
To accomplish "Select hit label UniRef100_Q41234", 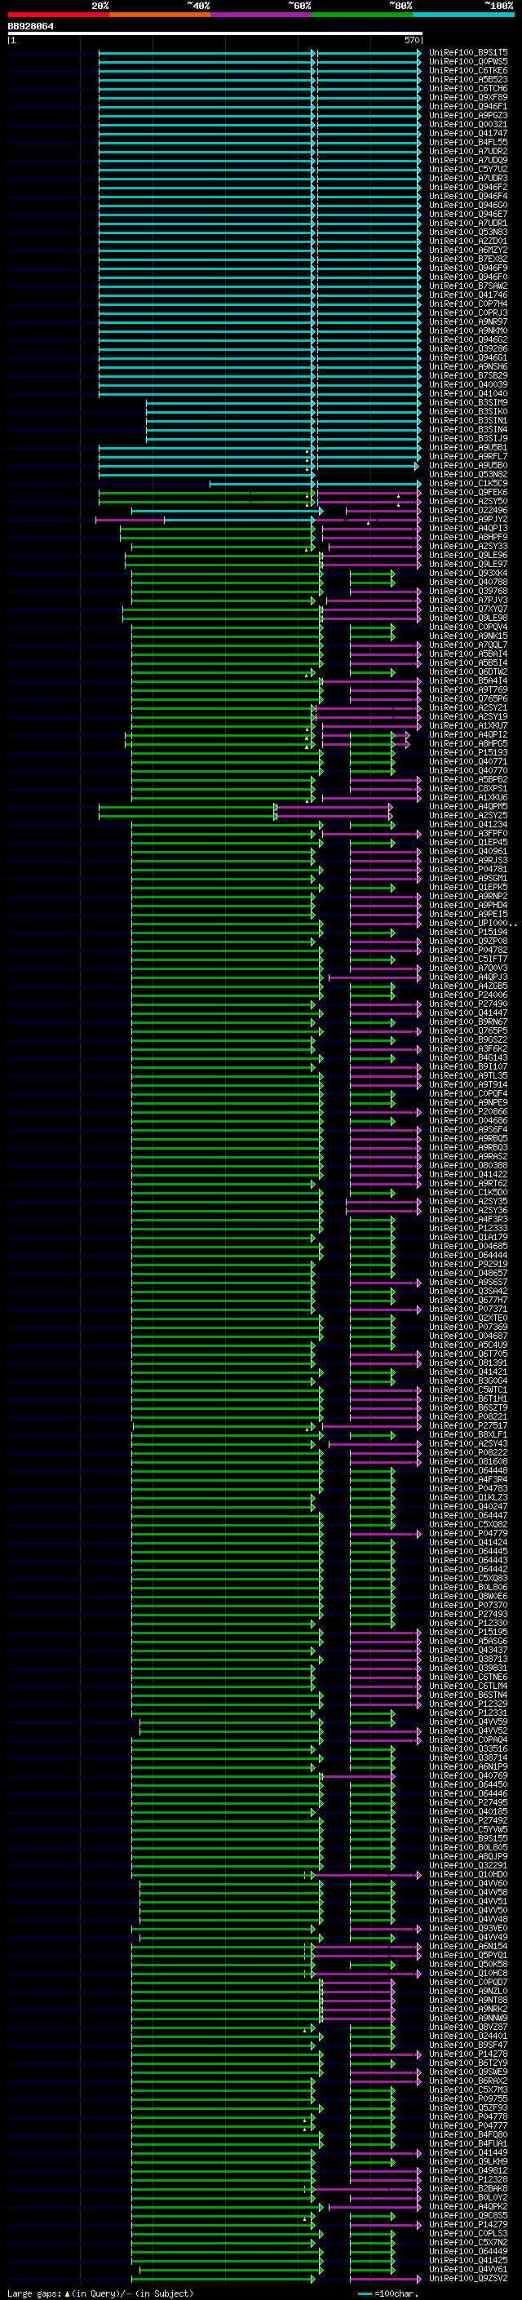I will [468, 824].
